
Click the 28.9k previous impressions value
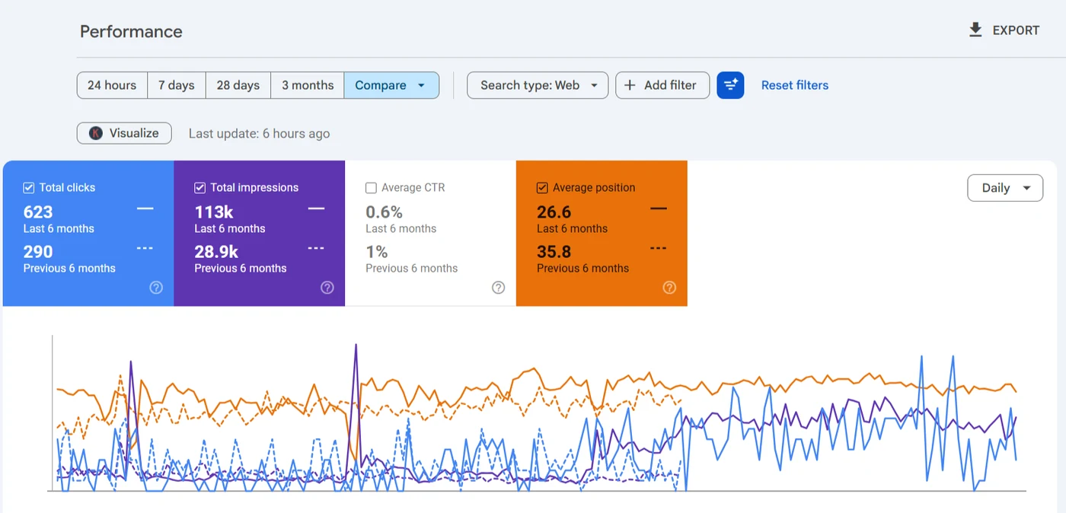pos(216,252)
